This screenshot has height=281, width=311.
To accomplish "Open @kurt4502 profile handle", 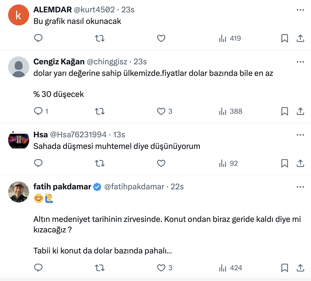I will pyautogui.click(x=94, y=10).
